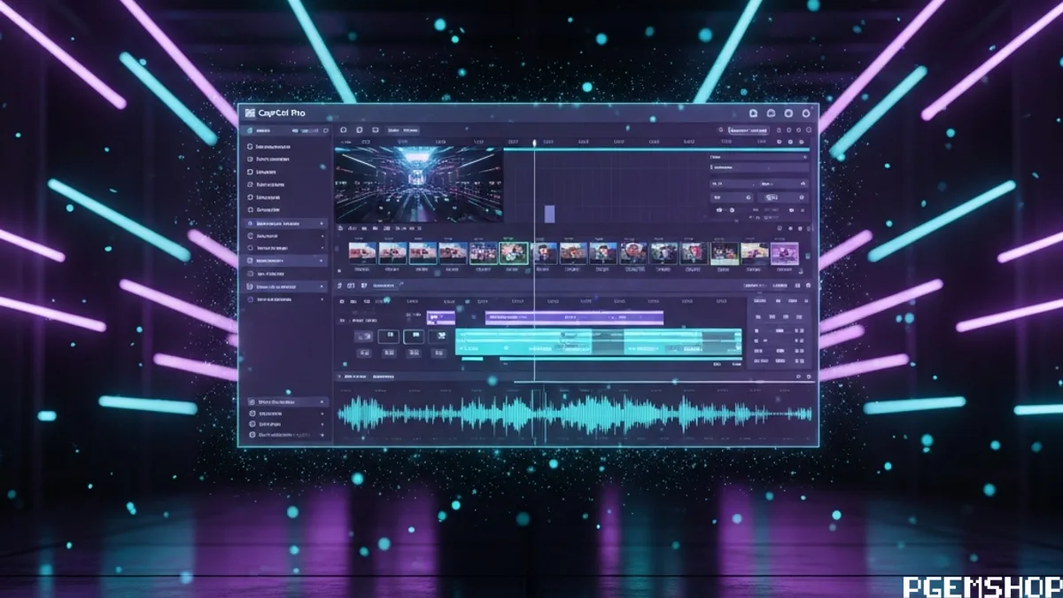
Task: Click the magnifier search icon beside the top-right field
Action: click(x=722, y=130)
